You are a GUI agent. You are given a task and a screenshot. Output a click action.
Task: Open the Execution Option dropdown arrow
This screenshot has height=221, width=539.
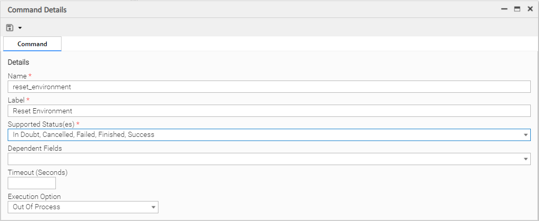pyautogui.click(x=153, y=207)
